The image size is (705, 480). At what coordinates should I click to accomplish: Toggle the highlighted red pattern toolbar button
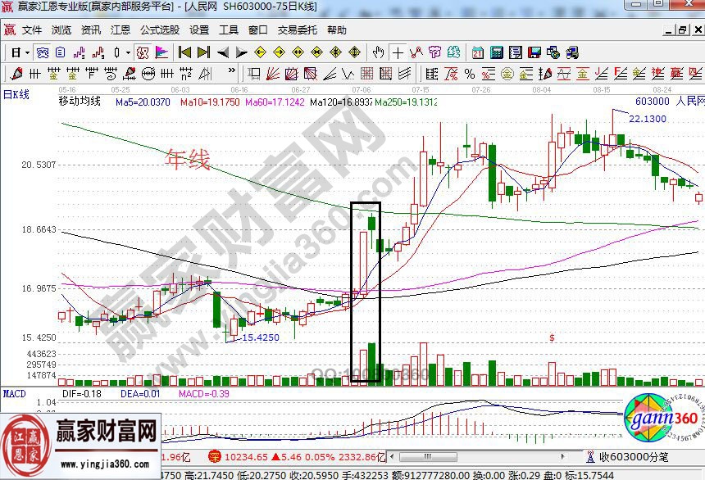143,52
